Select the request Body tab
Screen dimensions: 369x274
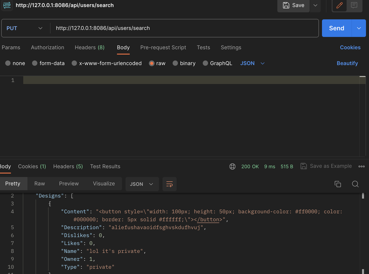(x=123, y=48)
